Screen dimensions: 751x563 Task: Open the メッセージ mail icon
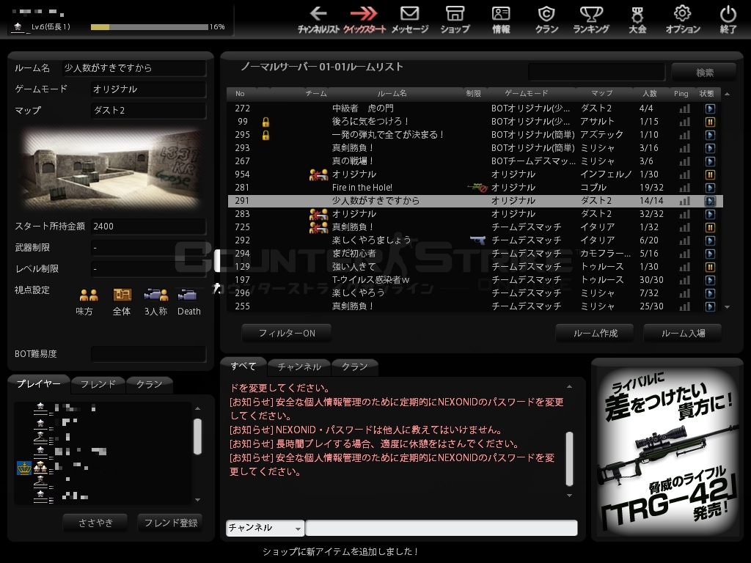coord(409,19)
